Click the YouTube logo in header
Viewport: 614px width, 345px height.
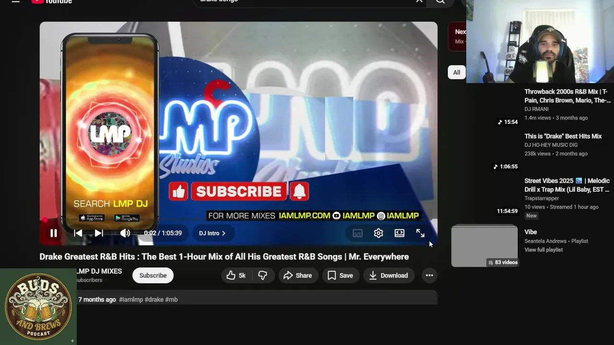point(51,1)
